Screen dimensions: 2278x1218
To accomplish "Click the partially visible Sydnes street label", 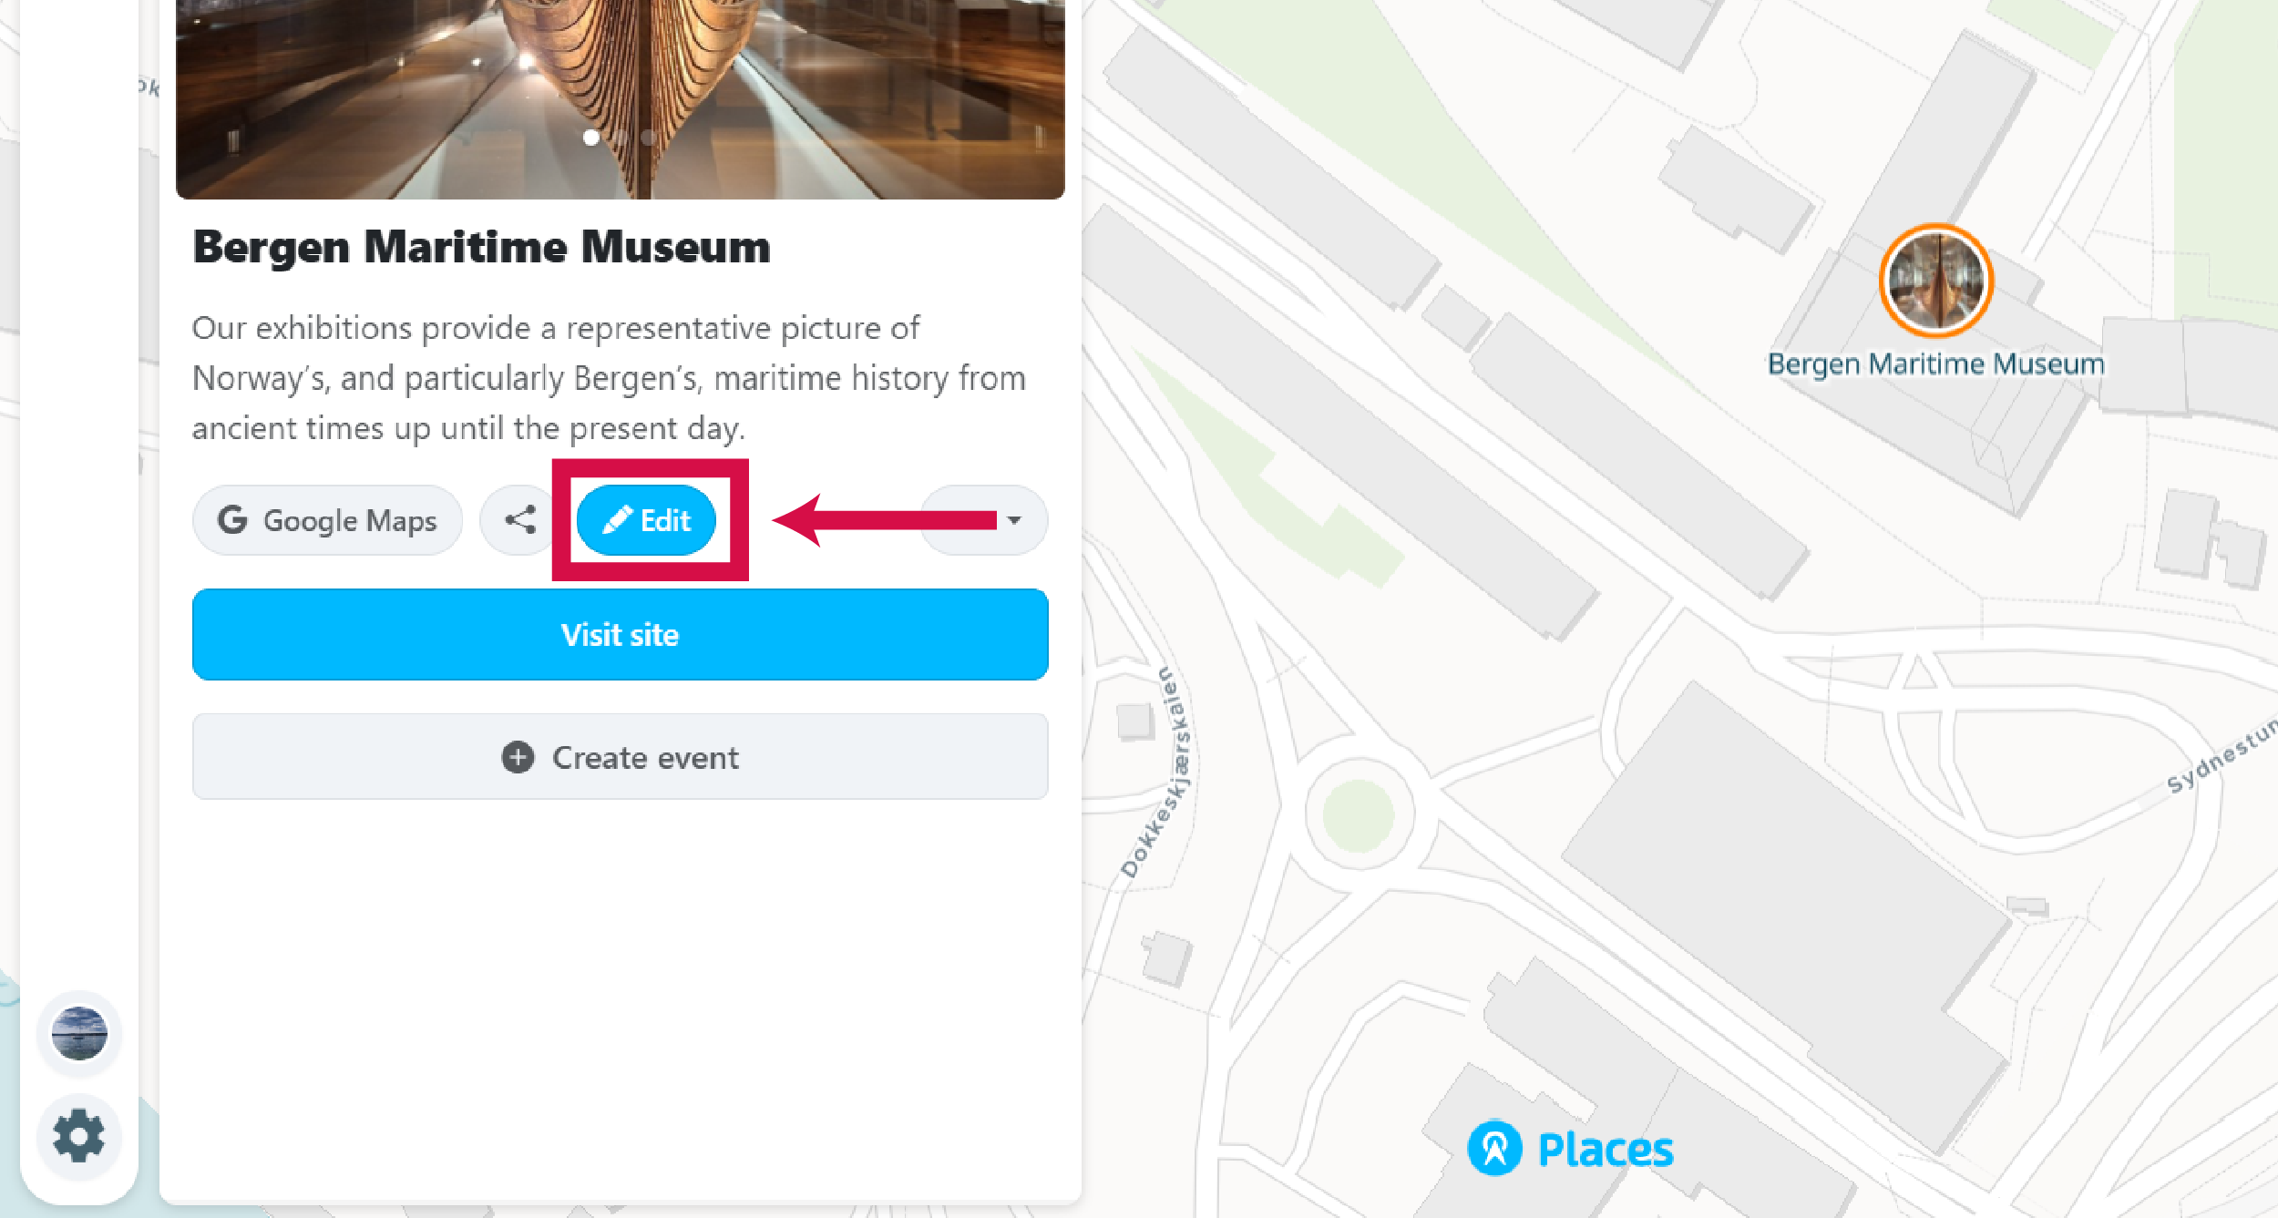I will [2220, 756].
